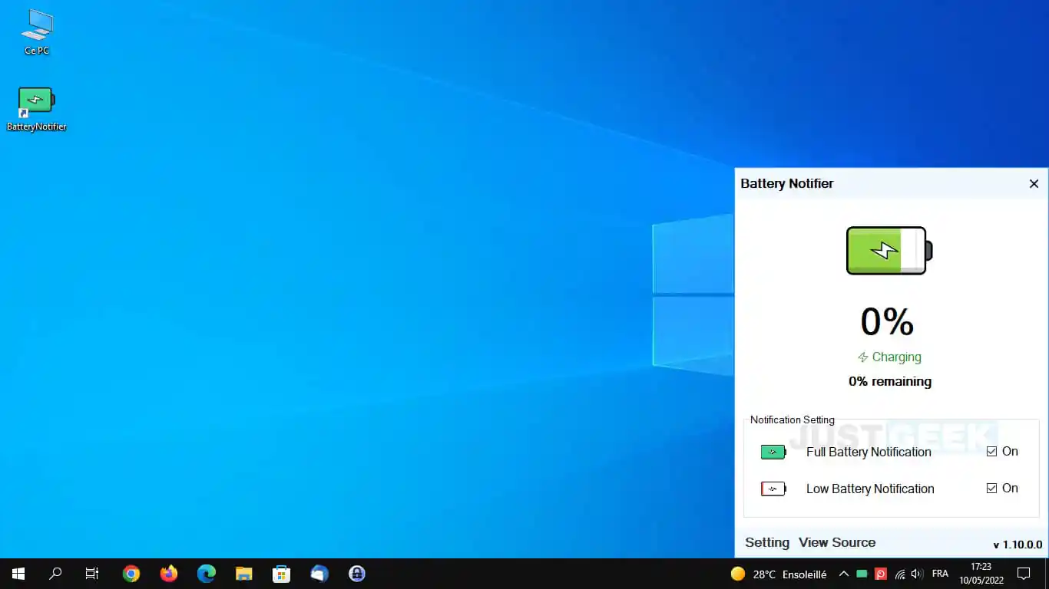Uncheck the Low Battery Notification checkbox
1049x589 pixels.
point(991,489)
